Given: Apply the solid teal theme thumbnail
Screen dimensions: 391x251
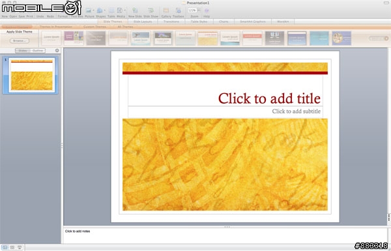Looking at the screenshot, I should pyautogui.click(x=319, y=38).
